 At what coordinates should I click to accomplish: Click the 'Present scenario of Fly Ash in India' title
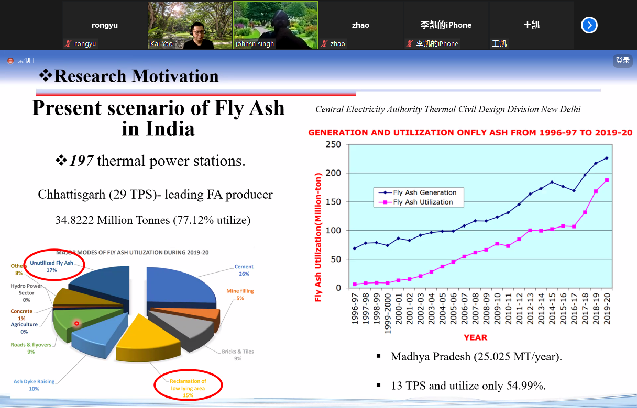pyautogui.click(x=158, y=118)
